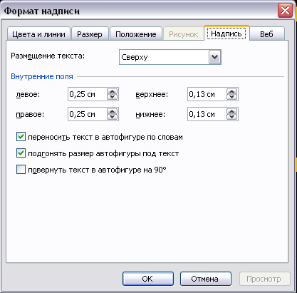The width and height of the screenshot is (297, 293).
Task: Expand the Размещение текста dropdown arrow
Action: [215, 57]
